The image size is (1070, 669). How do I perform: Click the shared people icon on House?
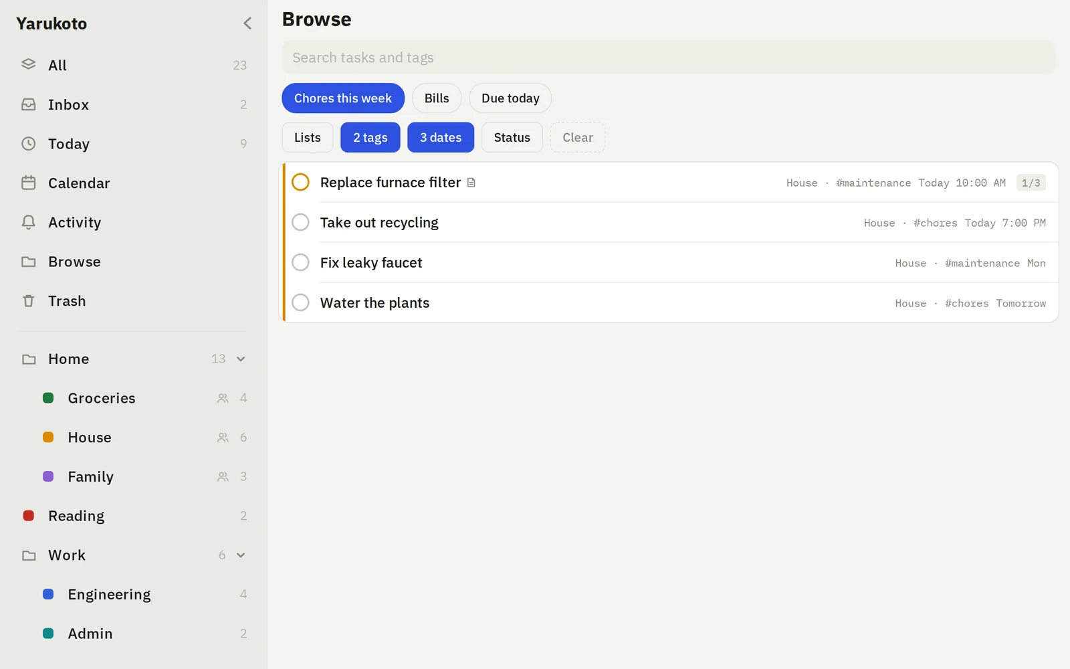tap(223, 438)
